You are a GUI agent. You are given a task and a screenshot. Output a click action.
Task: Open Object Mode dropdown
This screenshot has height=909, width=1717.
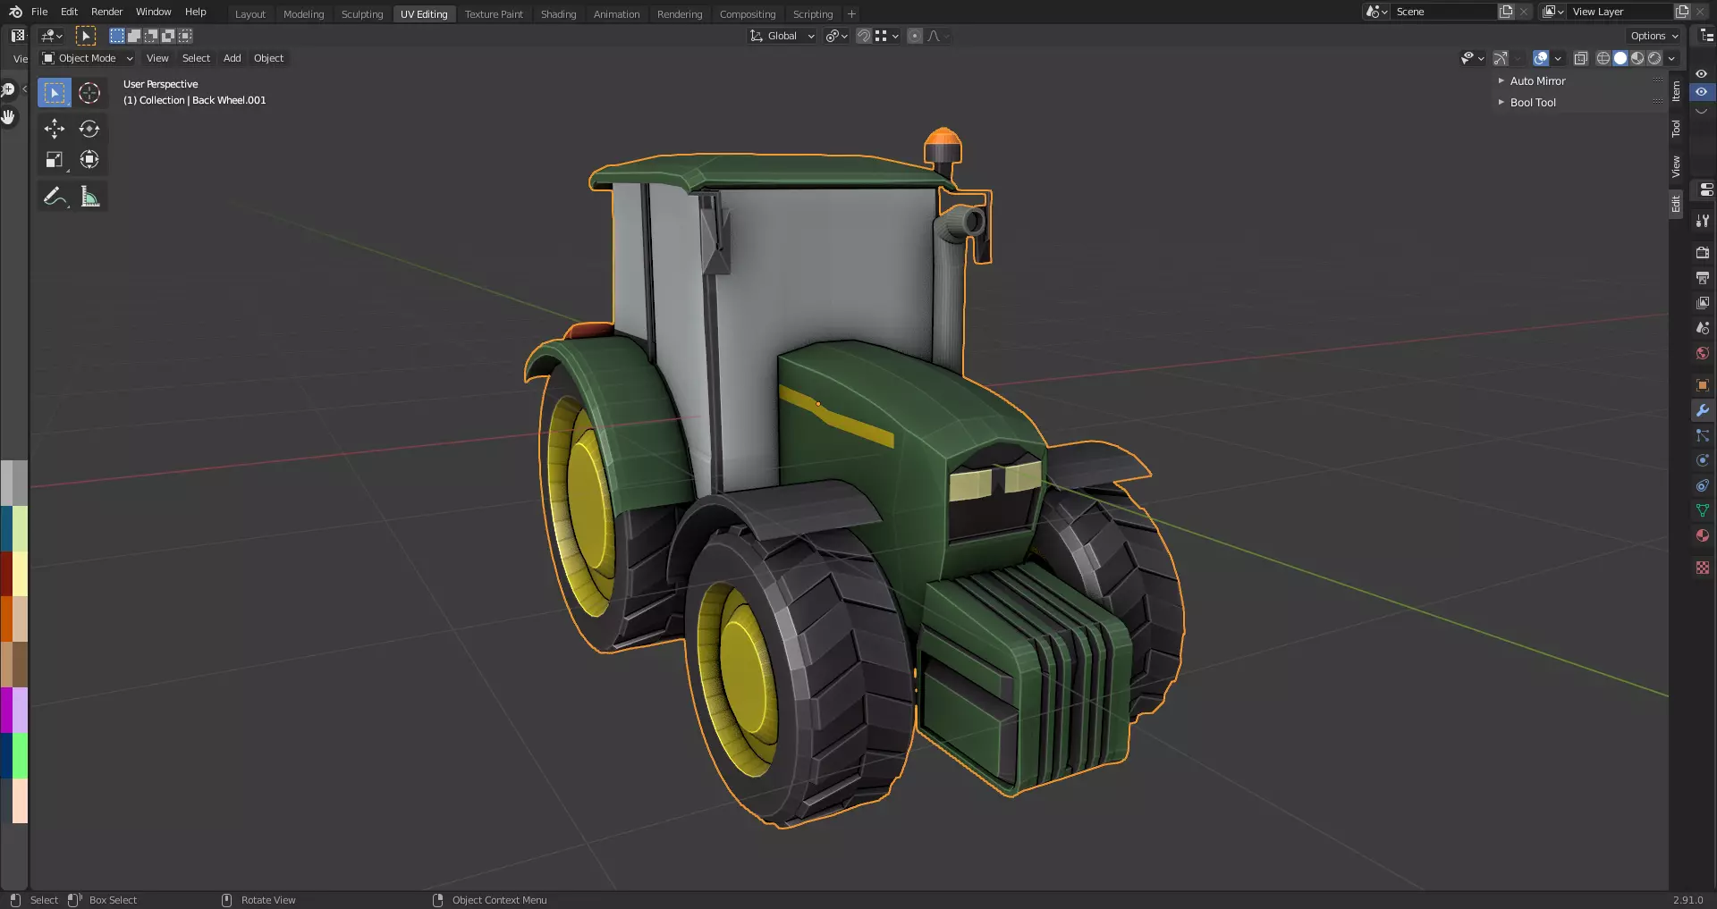click(x=88, y=58)
